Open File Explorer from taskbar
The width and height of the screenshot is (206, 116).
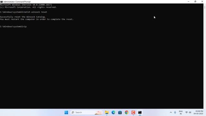click(107, 112)
